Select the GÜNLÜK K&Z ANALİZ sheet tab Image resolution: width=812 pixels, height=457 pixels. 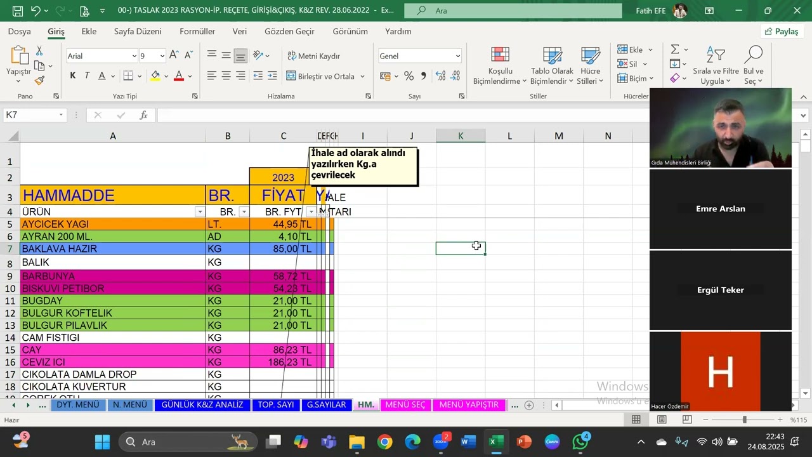point(202,405)
